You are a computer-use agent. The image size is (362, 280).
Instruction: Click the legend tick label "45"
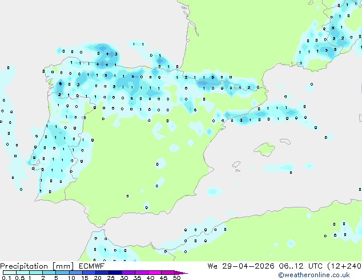click(163, 278)
